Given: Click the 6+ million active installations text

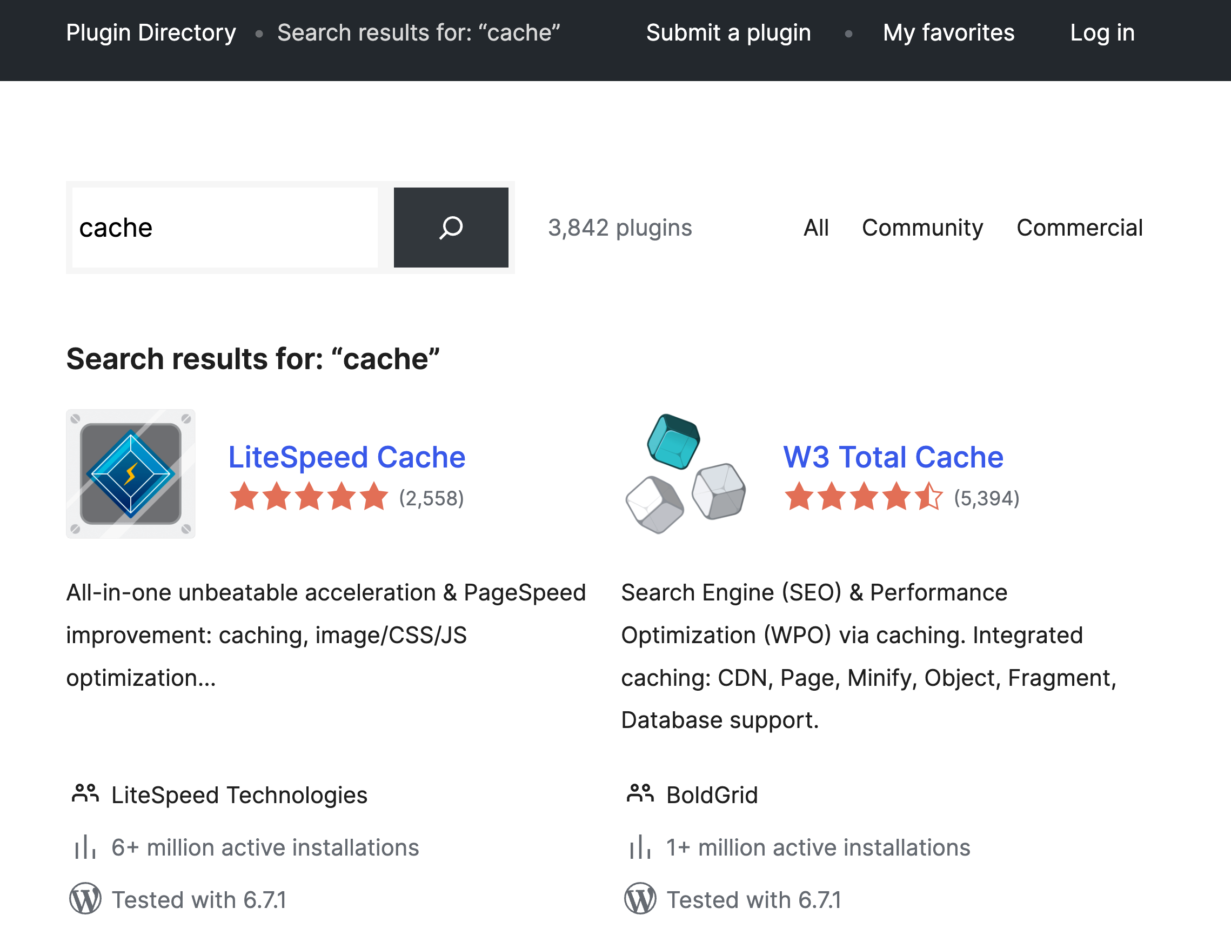Looking at the screenshot, I should click(x=265, y=847).
